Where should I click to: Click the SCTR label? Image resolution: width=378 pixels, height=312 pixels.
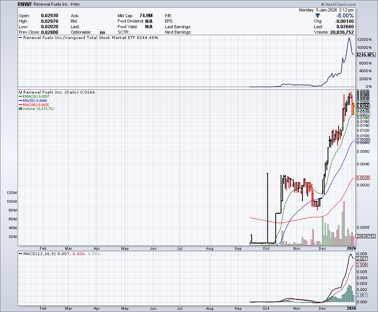[123, 32]
